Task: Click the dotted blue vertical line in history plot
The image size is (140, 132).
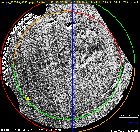Action: pos(137,119)
